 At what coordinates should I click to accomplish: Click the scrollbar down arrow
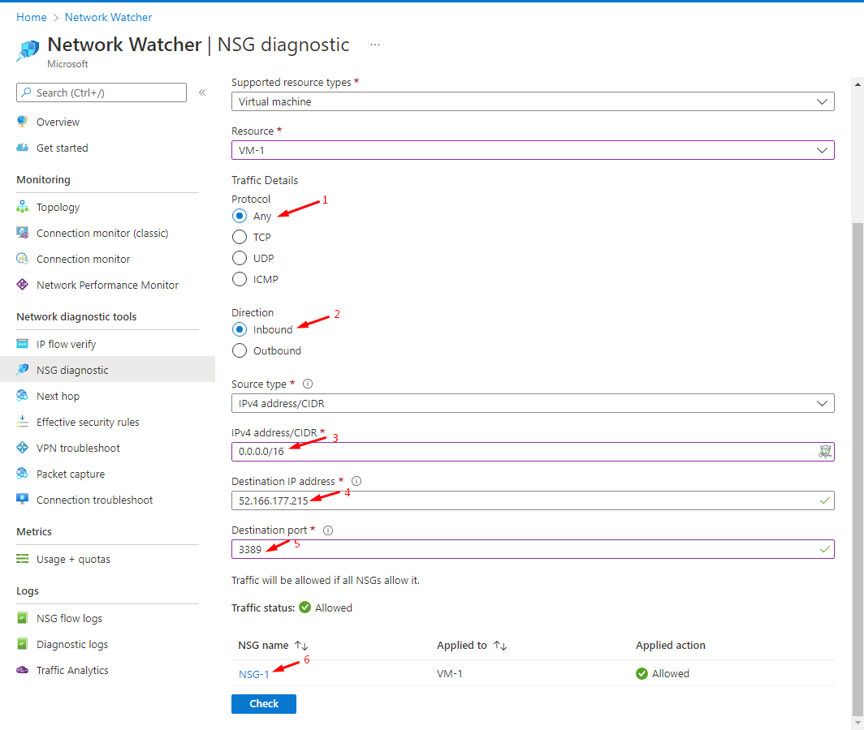(858, 723)
